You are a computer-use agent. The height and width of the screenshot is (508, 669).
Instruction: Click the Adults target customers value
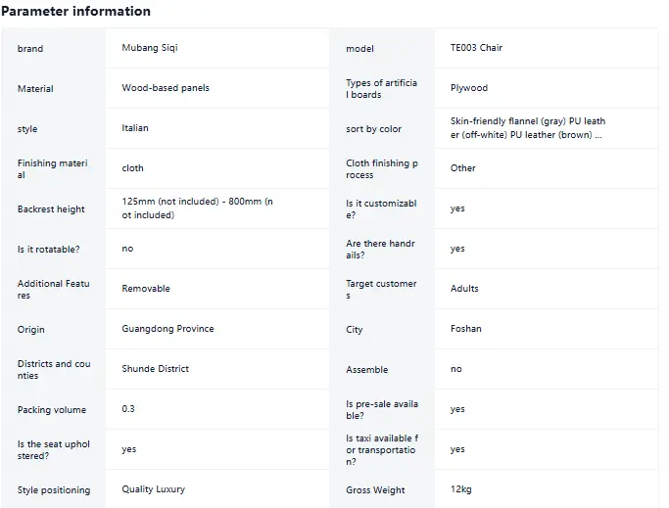(x=464, y=289)
